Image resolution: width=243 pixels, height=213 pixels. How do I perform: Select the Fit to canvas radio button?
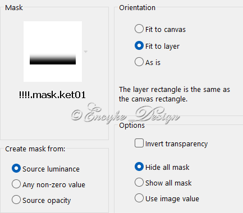[139, 29]
